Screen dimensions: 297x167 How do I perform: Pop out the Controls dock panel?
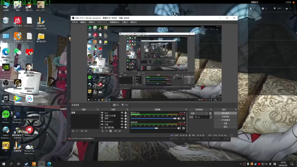(x=236, y=109)
